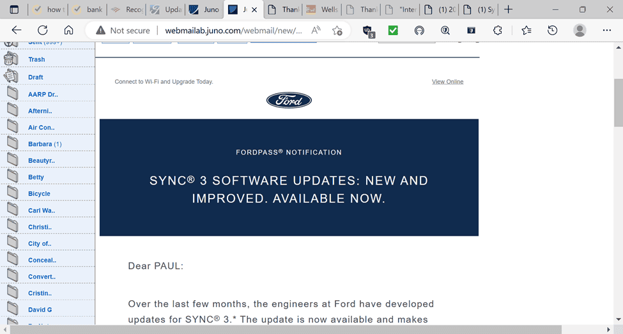Switch to the 'how t' tab
This screenshot has width=623, height=334.
tap(49, 10)
